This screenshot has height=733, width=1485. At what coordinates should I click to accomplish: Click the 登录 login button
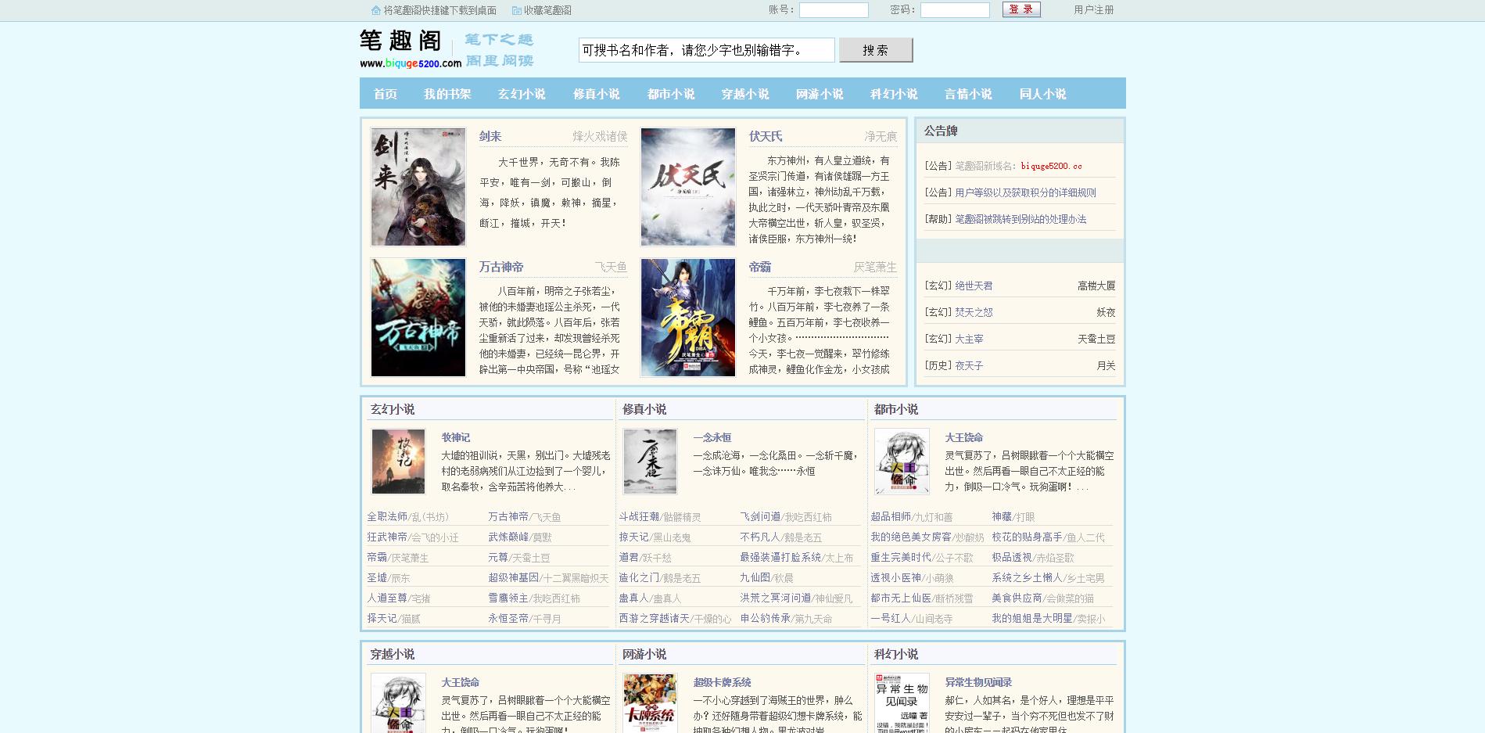tap(1021, 9)
